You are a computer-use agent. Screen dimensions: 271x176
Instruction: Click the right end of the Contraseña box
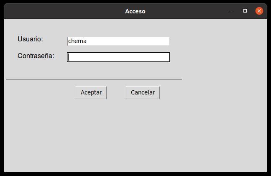[167, 57]
